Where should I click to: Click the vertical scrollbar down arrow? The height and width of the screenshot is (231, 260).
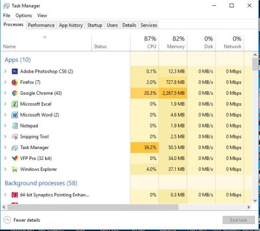coord(255,201)
